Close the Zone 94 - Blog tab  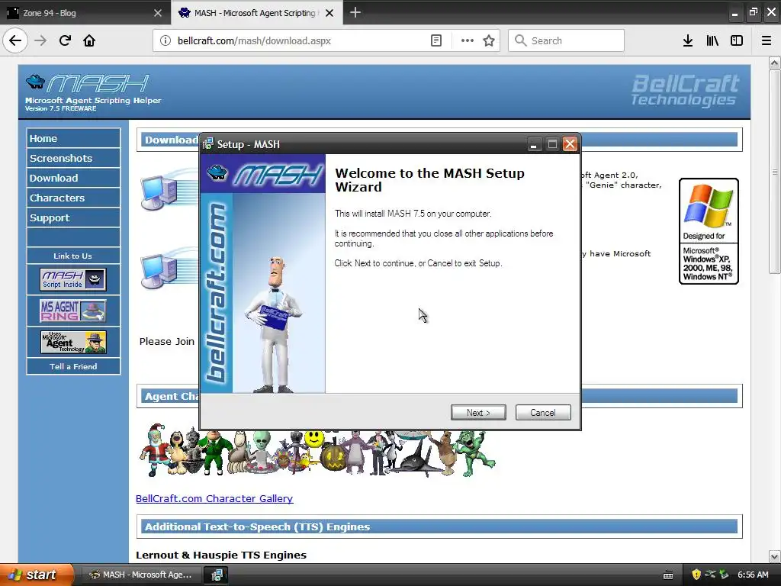[157, 13]
